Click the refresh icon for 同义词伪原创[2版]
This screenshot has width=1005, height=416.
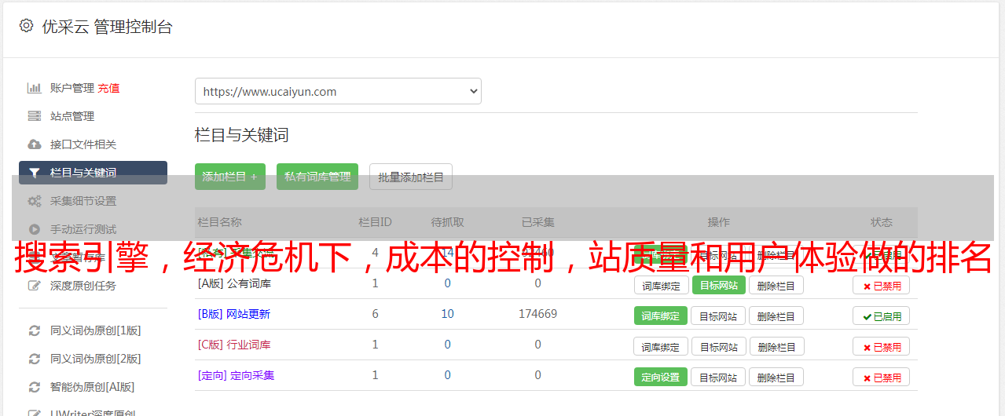(34, 359)
